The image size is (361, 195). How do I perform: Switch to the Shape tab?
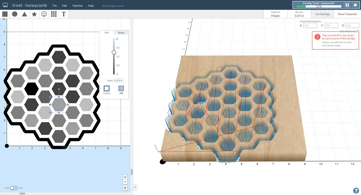coord(121,32)
